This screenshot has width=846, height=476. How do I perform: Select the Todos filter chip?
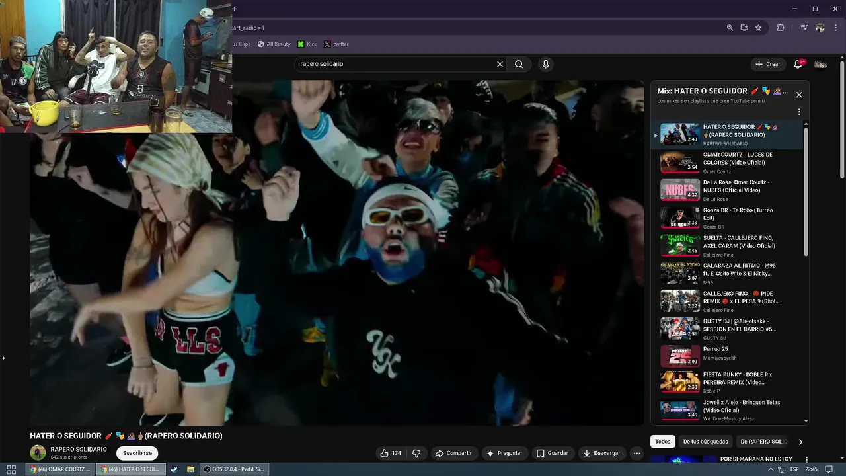tap(663, 442)
